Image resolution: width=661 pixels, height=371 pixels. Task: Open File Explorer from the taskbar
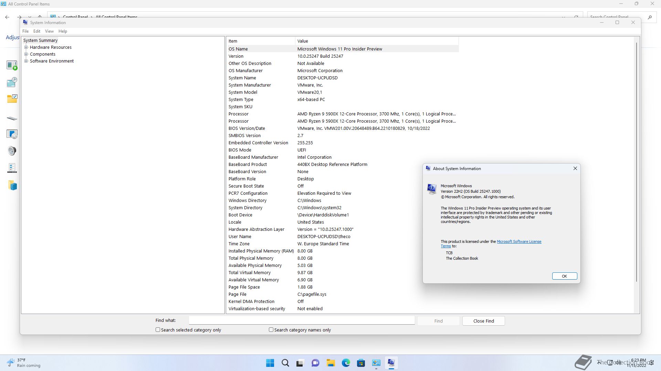(x=331, y=363)
